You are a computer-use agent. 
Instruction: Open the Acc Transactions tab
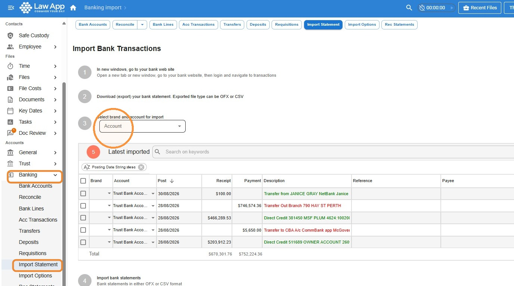[198, 25]
